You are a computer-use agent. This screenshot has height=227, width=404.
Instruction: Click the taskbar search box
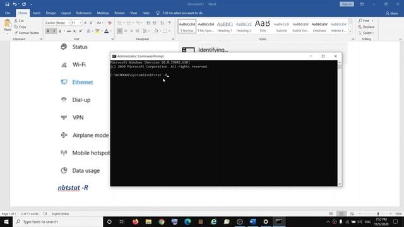click(58, 221)
